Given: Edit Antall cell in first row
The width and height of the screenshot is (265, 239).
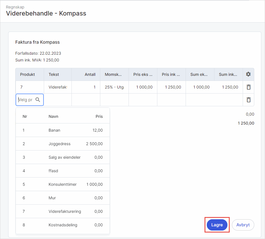Looking at the screenshot, I should point(86,87).
